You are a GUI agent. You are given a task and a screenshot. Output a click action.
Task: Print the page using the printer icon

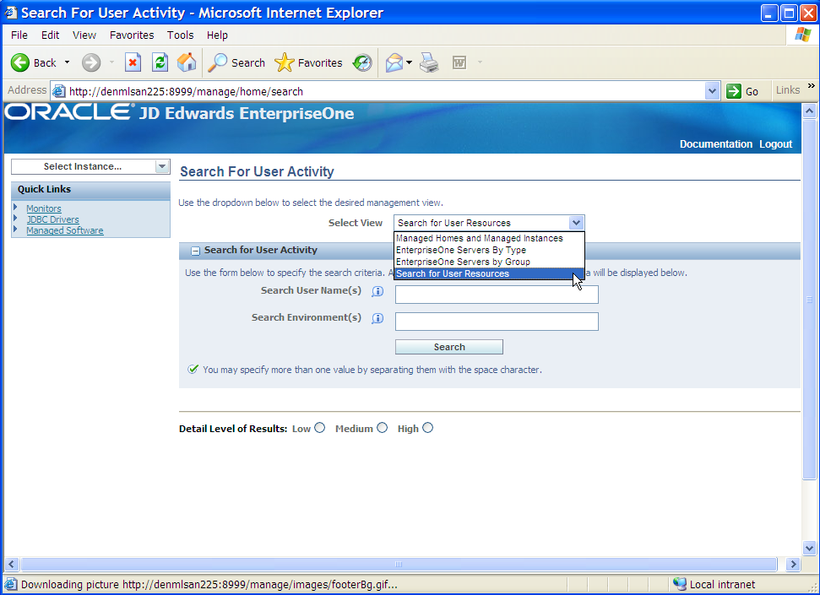429,62
